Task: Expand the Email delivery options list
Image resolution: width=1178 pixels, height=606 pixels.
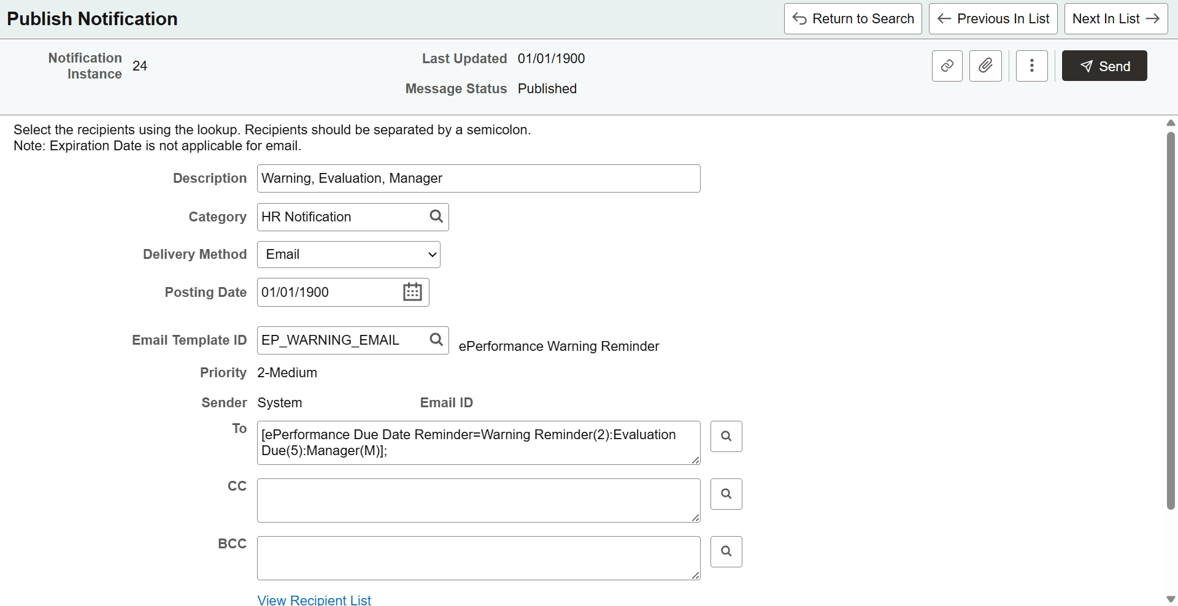Action: [x=348, y=254]
